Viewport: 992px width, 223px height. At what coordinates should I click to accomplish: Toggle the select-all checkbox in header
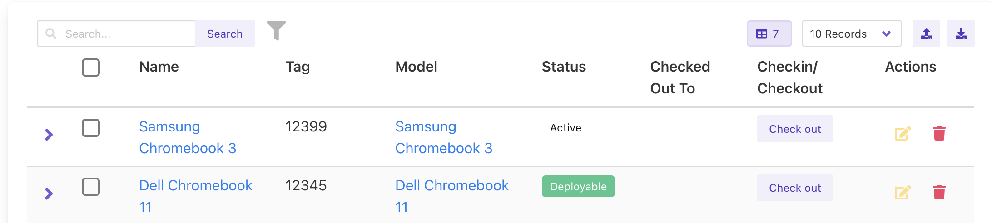pos(91,68)
